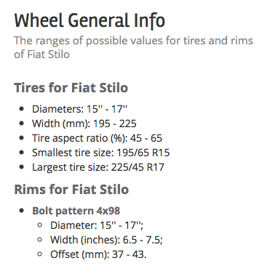Click the Diameters 15'' - 17'' line
278x274 pixels.
pos(79,109)
